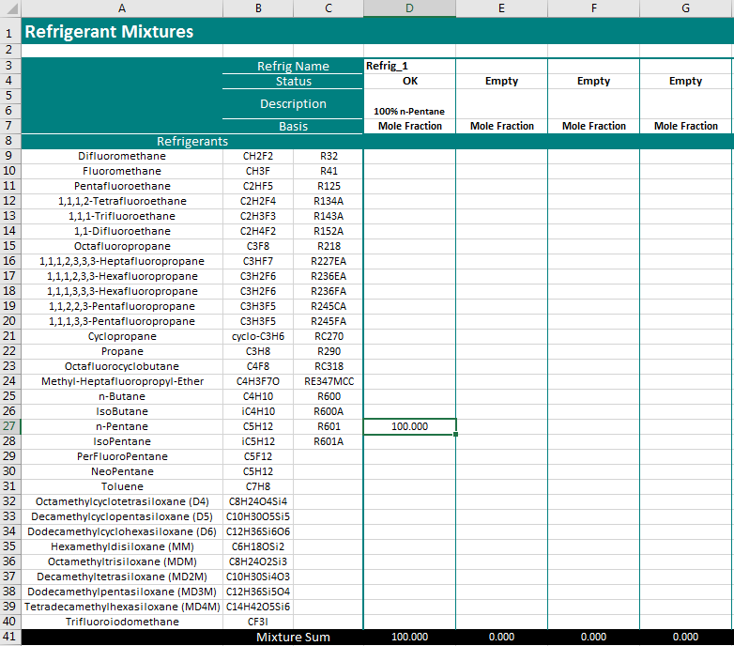Select column D header

pyautogui.click(x=409, y=8)
